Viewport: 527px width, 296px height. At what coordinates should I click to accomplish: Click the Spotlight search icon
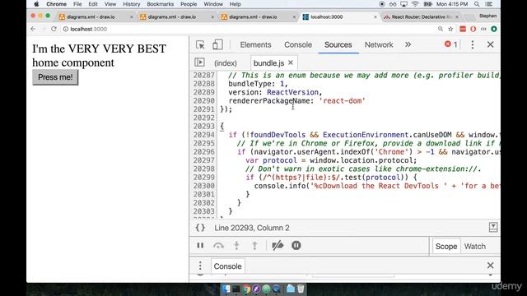pyautogui.click(x=477, y=4)
